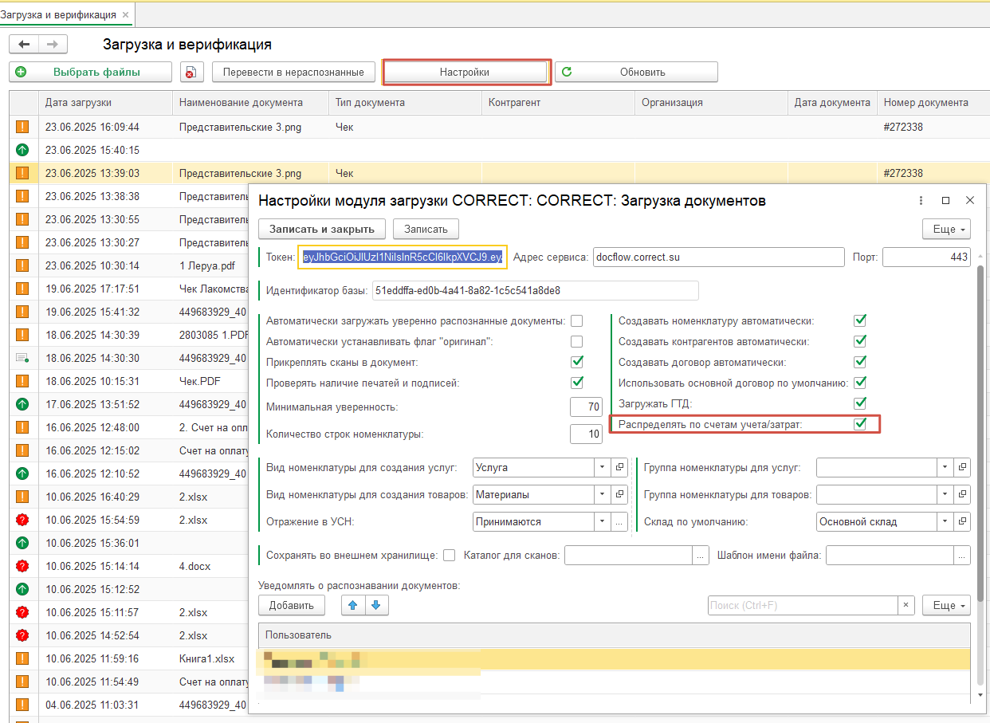
Task: Sort by Контрагент column header
Action: (x=558, y=103)
